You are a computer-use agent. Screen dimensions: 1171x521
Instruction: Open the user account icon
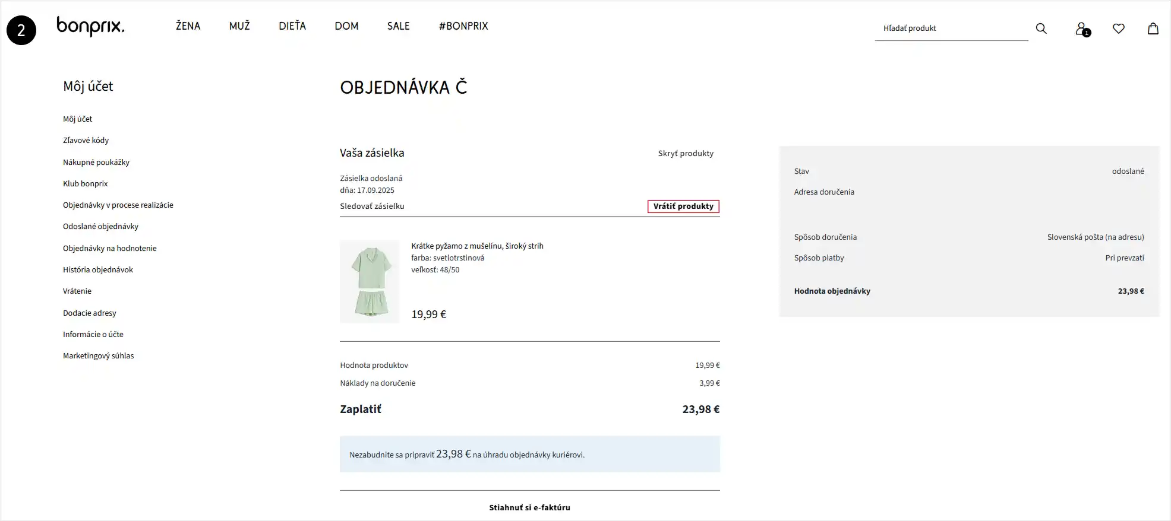coord(1081,28)
